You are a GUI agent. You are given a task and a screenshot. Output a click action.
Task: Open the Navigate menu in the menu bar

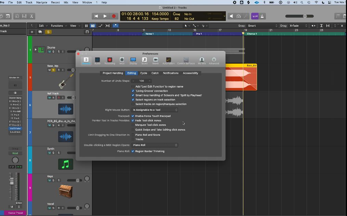[42, 2]
